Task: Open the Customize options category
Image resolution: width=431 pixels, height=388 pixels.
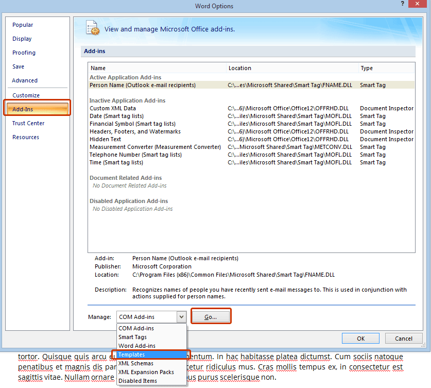Action: [26, 95]
